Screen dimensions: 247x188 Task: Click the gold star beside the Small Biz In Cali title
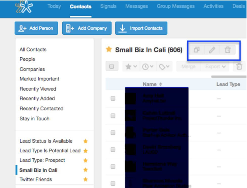[109, 50]
